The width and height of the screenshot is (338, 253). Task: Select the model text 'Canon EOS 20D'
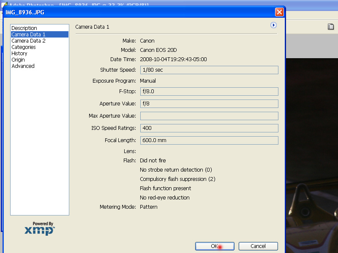point(158,50)
